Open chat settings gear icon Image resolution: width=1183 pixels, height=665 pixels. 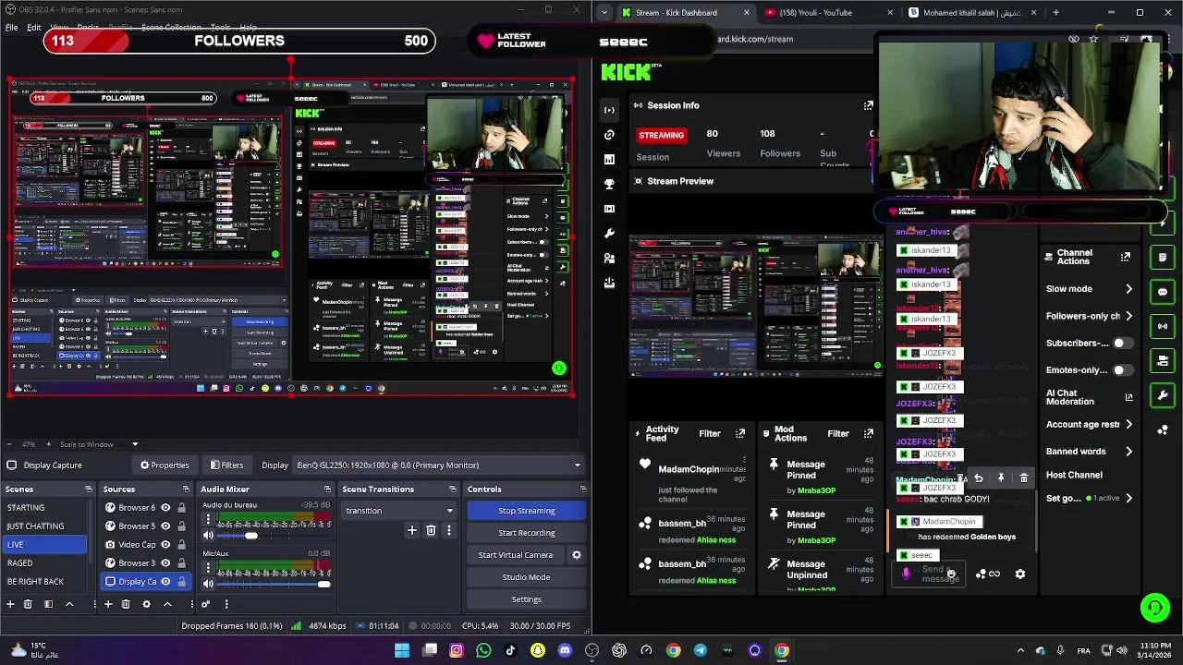tap(1020, 574)
